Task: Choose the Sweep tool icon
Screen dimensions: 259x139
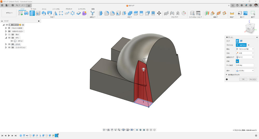Action: coord(44,13)
